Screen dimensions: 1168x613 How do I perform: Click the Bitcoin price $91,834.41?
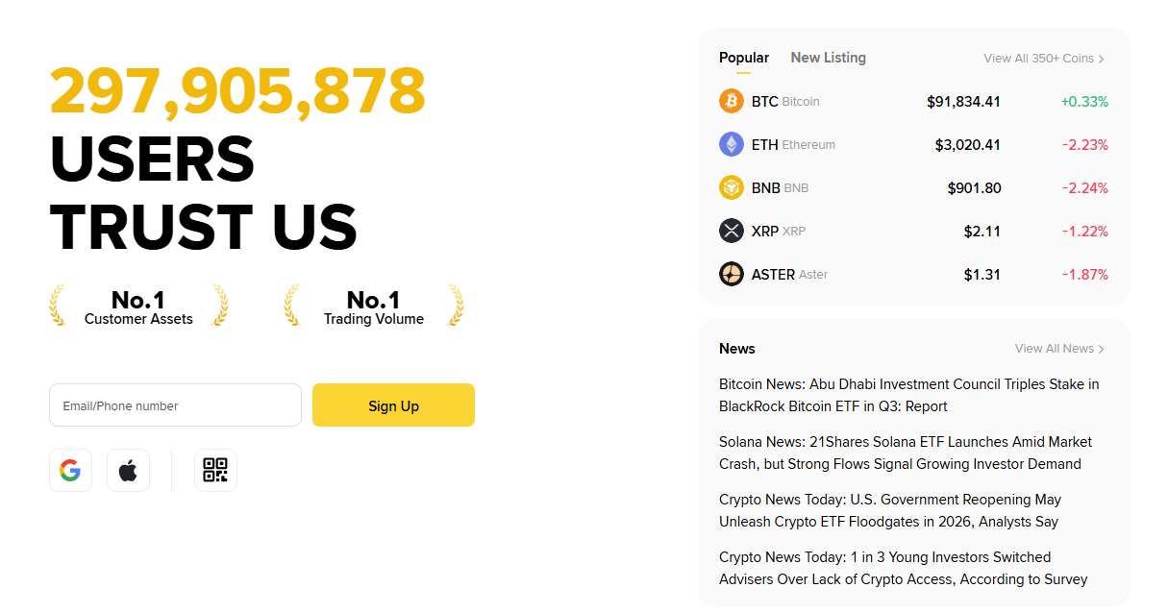click(x=963, y=101)
